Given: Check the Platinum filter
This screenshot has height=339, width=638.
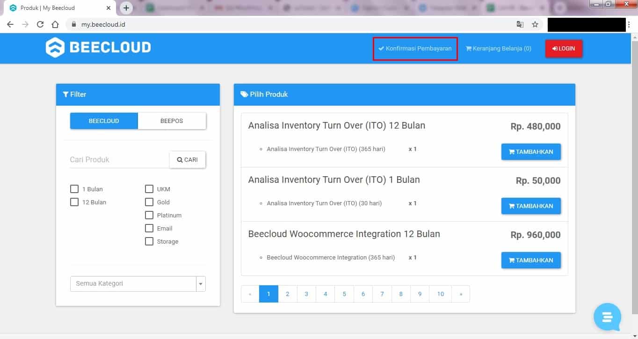Looking at the screenshot, I should click(x=149, y=215).
